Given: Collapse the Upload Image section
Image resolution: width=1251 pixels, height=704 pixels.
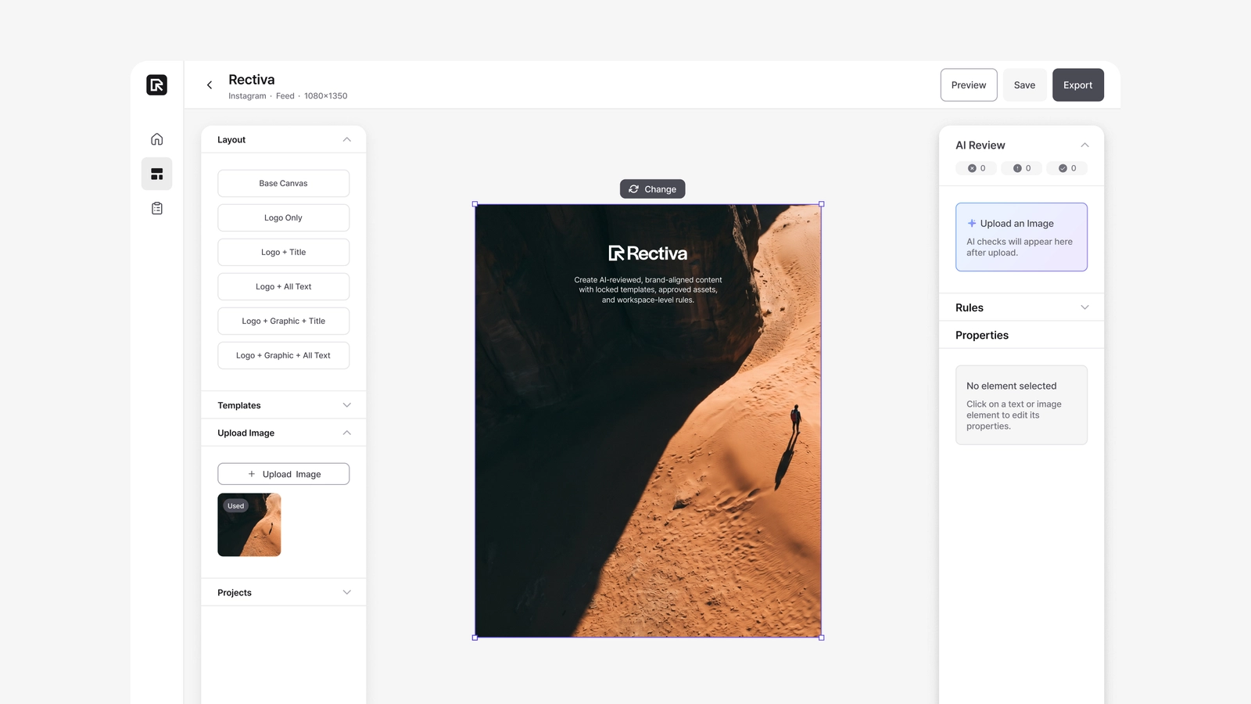Looking at the screenshot, I should click(346, 433).
